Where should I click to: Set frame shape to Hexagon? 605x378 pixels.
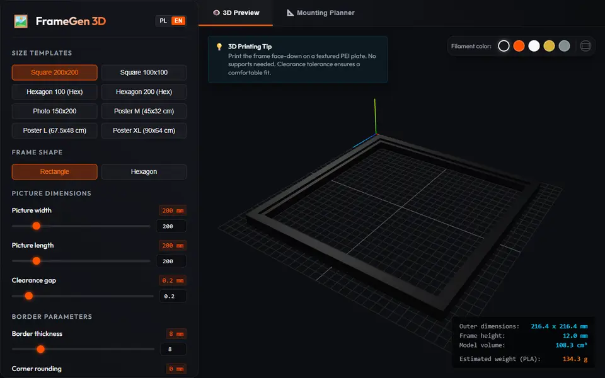tap(144, 171)
